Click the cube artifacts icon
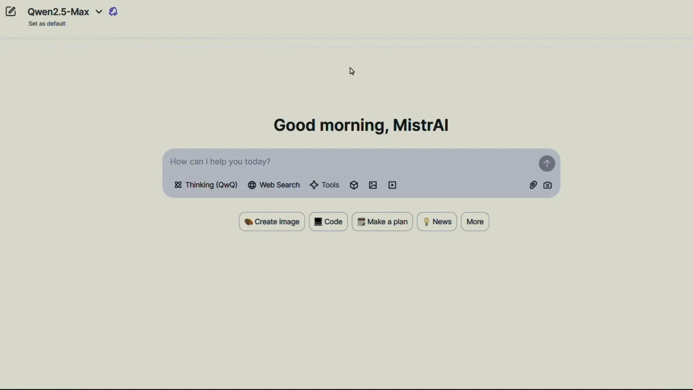This screenshot has height=390, width=693. 354,185
